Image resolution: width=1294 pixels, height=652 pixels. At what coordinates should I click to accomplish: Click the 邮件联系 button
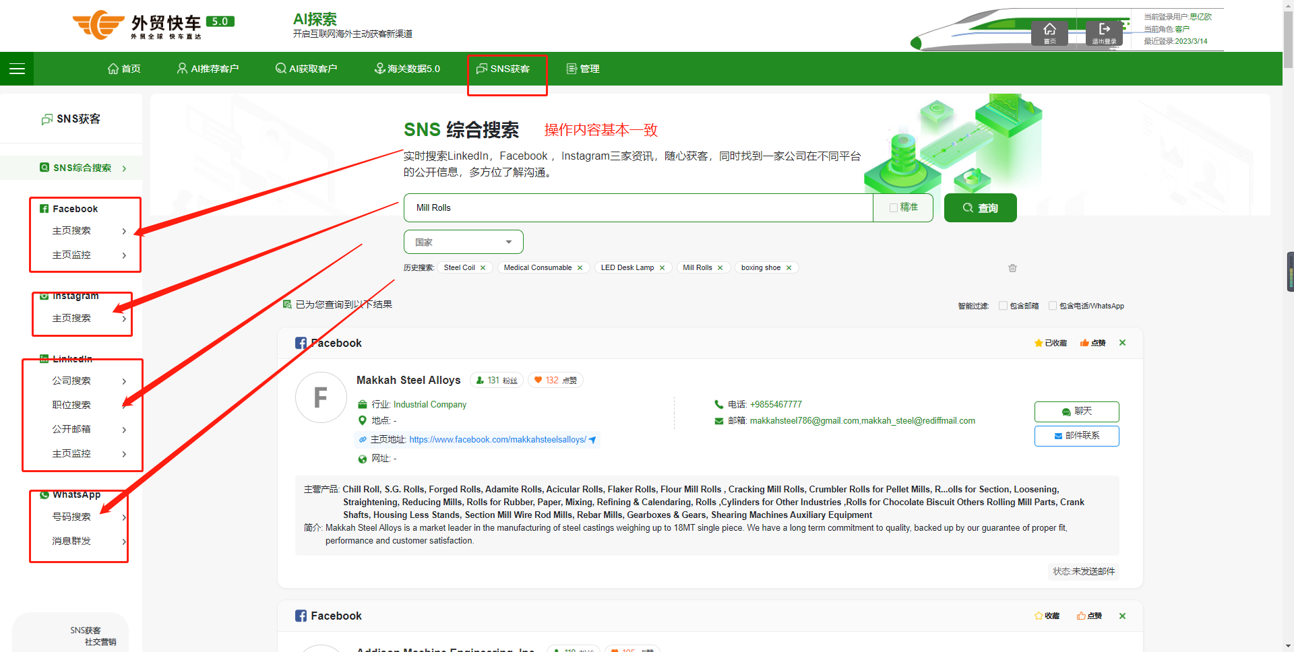(1077, 436)
